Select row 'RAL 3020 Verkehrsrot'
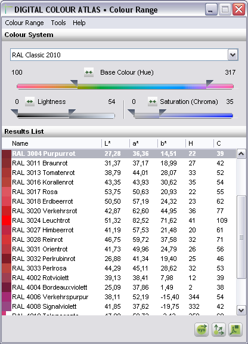 tap(119, 211)
